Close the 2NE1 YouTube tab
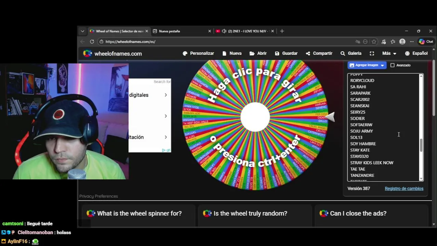The width and height of the screenshot is (437, 246). tap(273, 31)
